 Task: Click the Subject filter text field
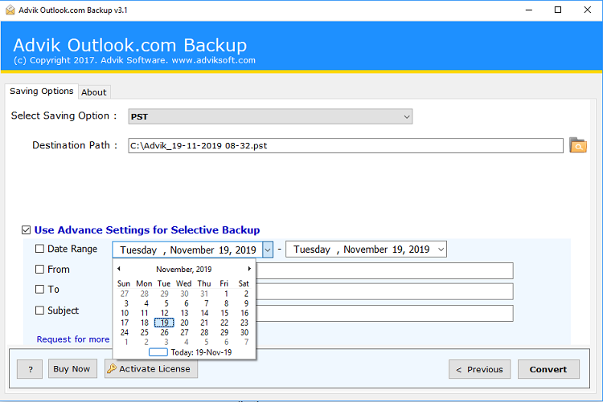[x=384, y=313]
